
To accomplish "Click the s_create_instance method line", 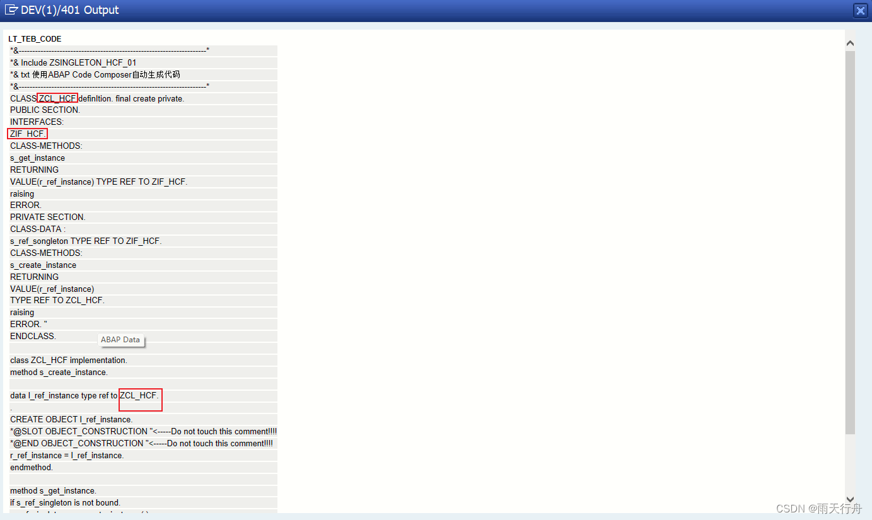I will [43, 265].
